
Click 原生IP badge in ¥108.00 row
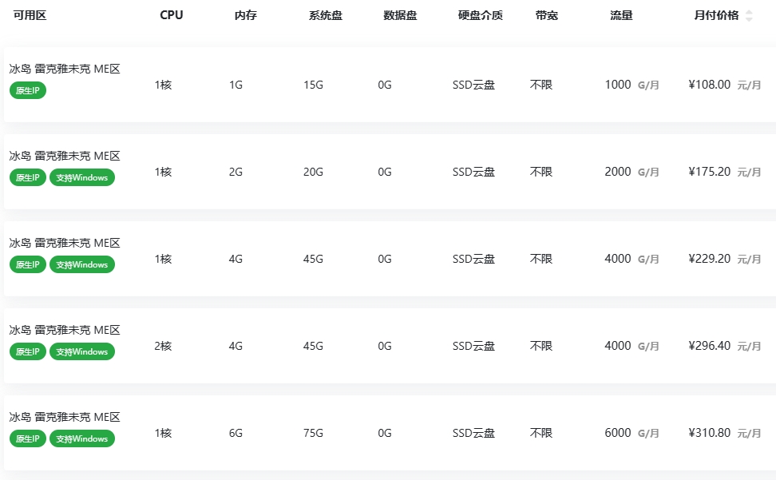28,90
